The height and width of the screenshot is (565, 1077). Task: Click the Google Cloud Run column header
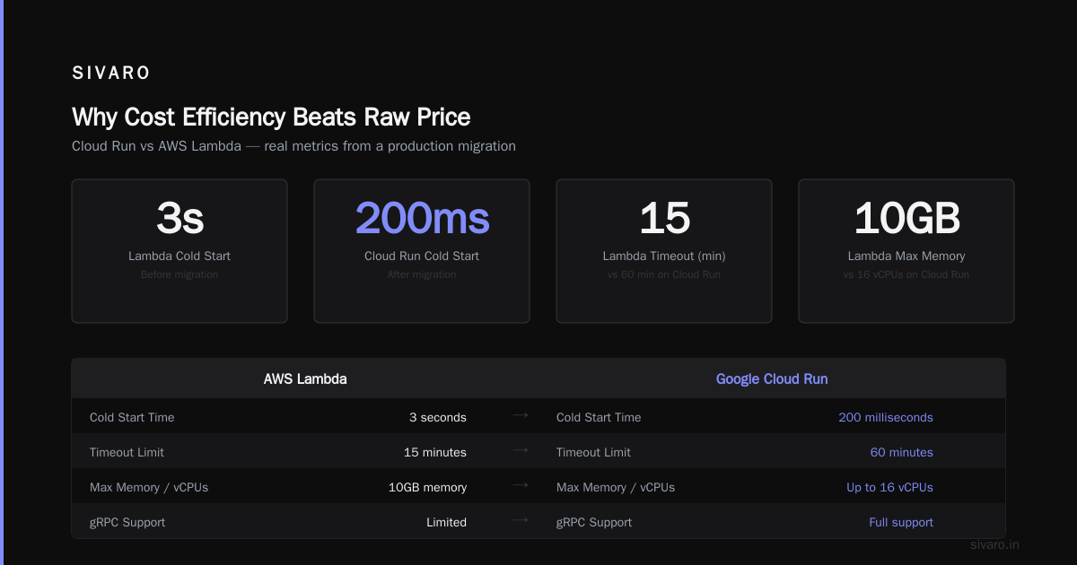(x=772, y=379)
